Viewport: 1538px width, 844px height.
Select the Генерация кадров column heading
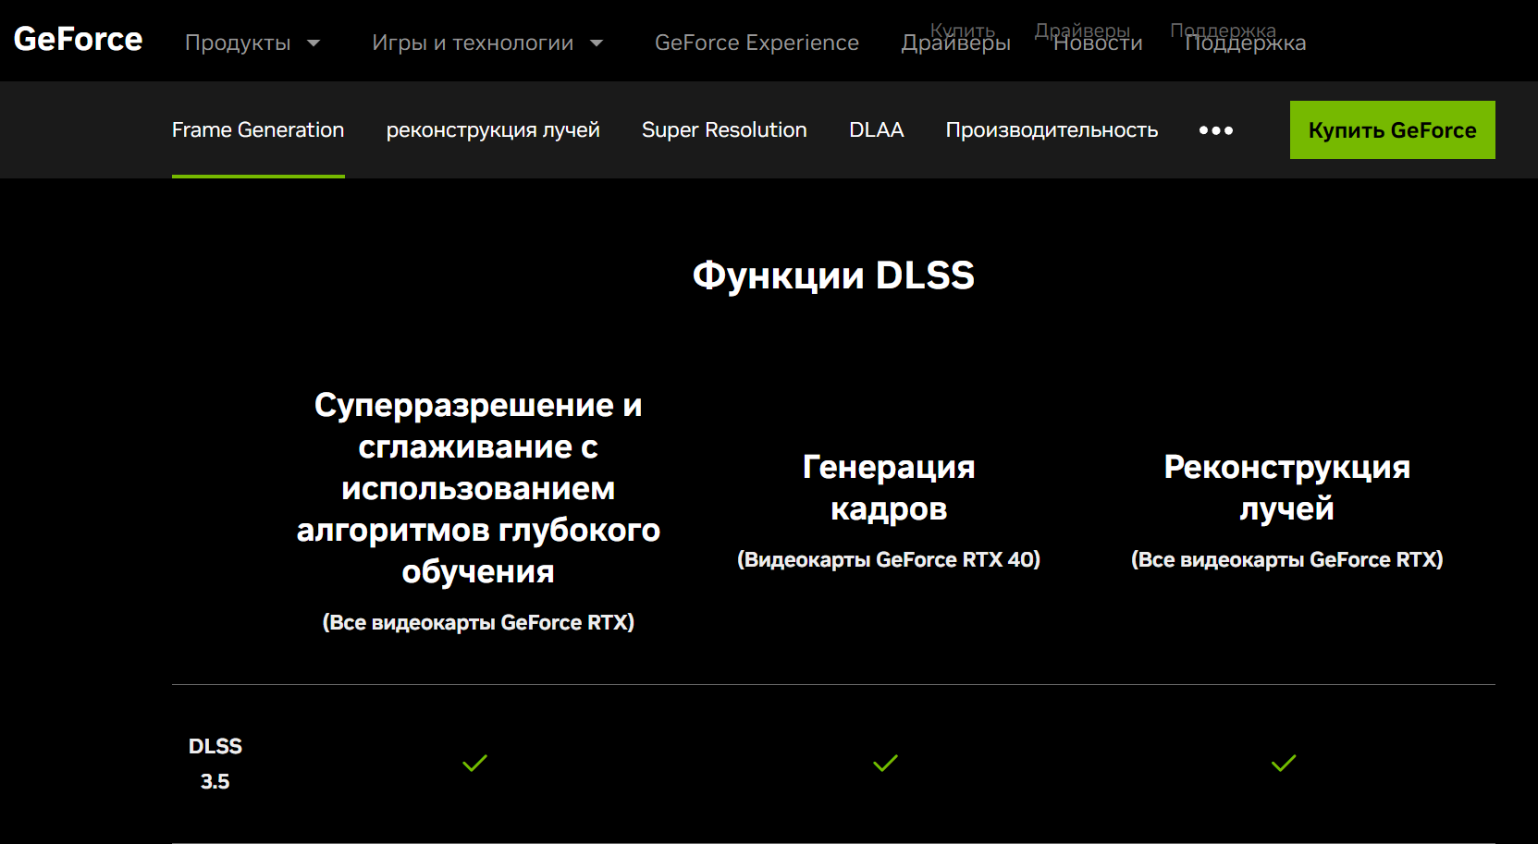889,487
